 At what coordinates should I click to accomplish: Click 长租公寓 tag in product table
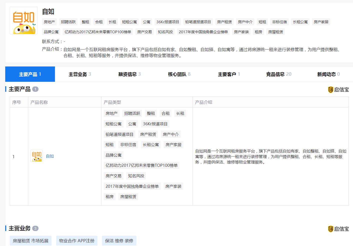tap(151, 145)
